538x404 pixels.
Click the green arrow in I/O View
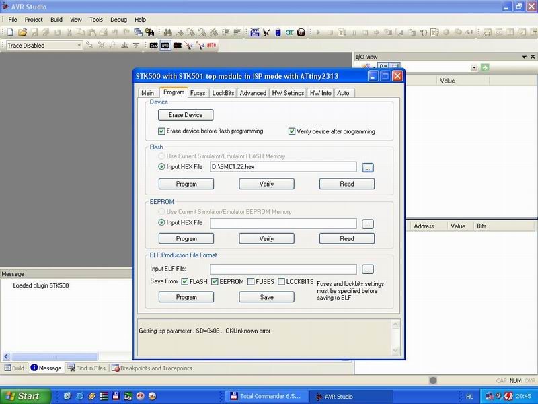coord(484,68)
